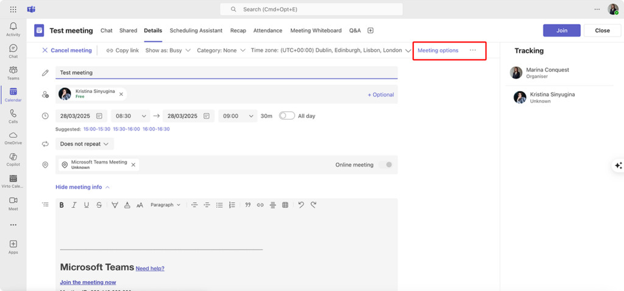Open the 08:30 start time dropdown

tap(130, 116)
